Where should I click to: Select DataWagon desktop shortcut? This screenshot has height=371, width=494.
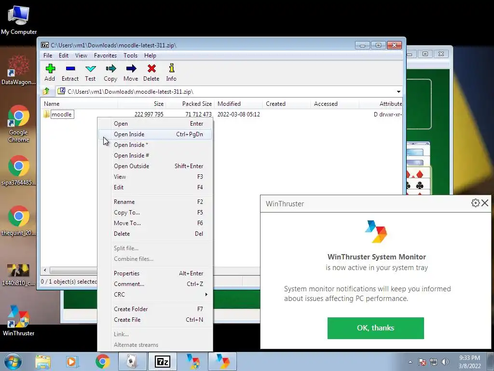19,70
